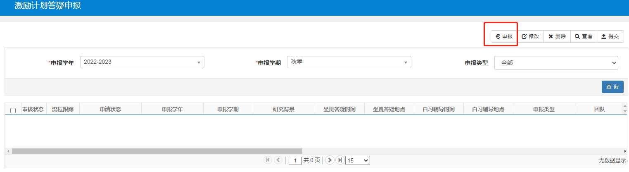Click the horizontal scrollbar under the table
Screen dimensions: 629x172
point(157,151)
